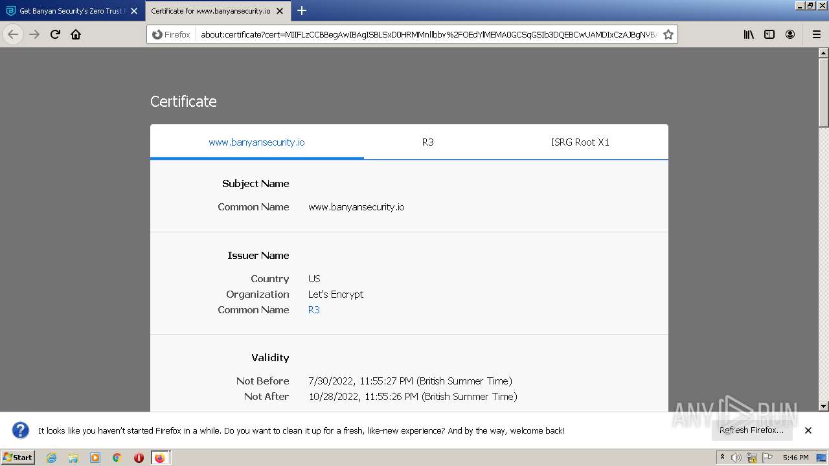Click the browser Forward arrow
Image resolution: width=829 pixels, height=466 pixels.
[x=34, y=34]
